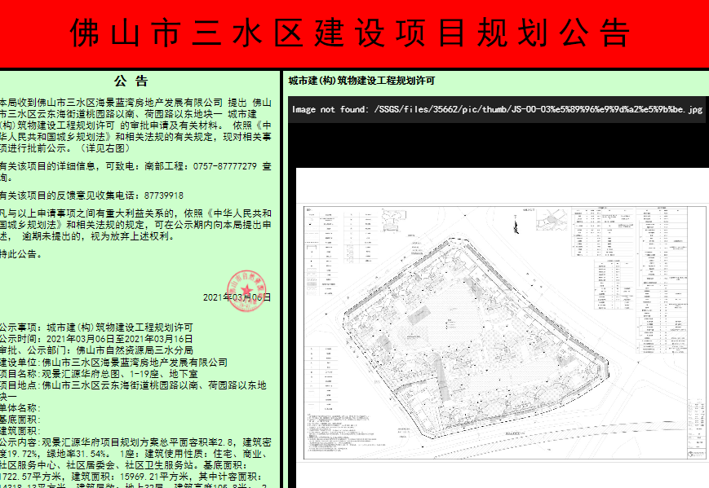Image resolution: width=709 pixels, height=488 pixels.
Task: Click the feedback phone number 87739918
Action: 163,196
